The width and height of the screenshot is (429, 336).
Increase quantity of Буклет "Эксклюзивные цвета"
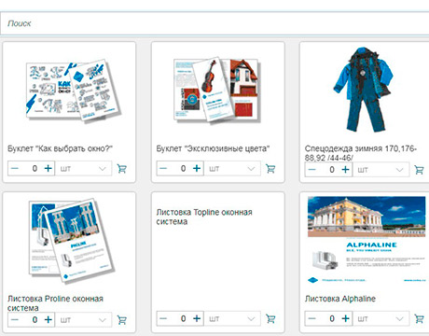click(197, 168)
